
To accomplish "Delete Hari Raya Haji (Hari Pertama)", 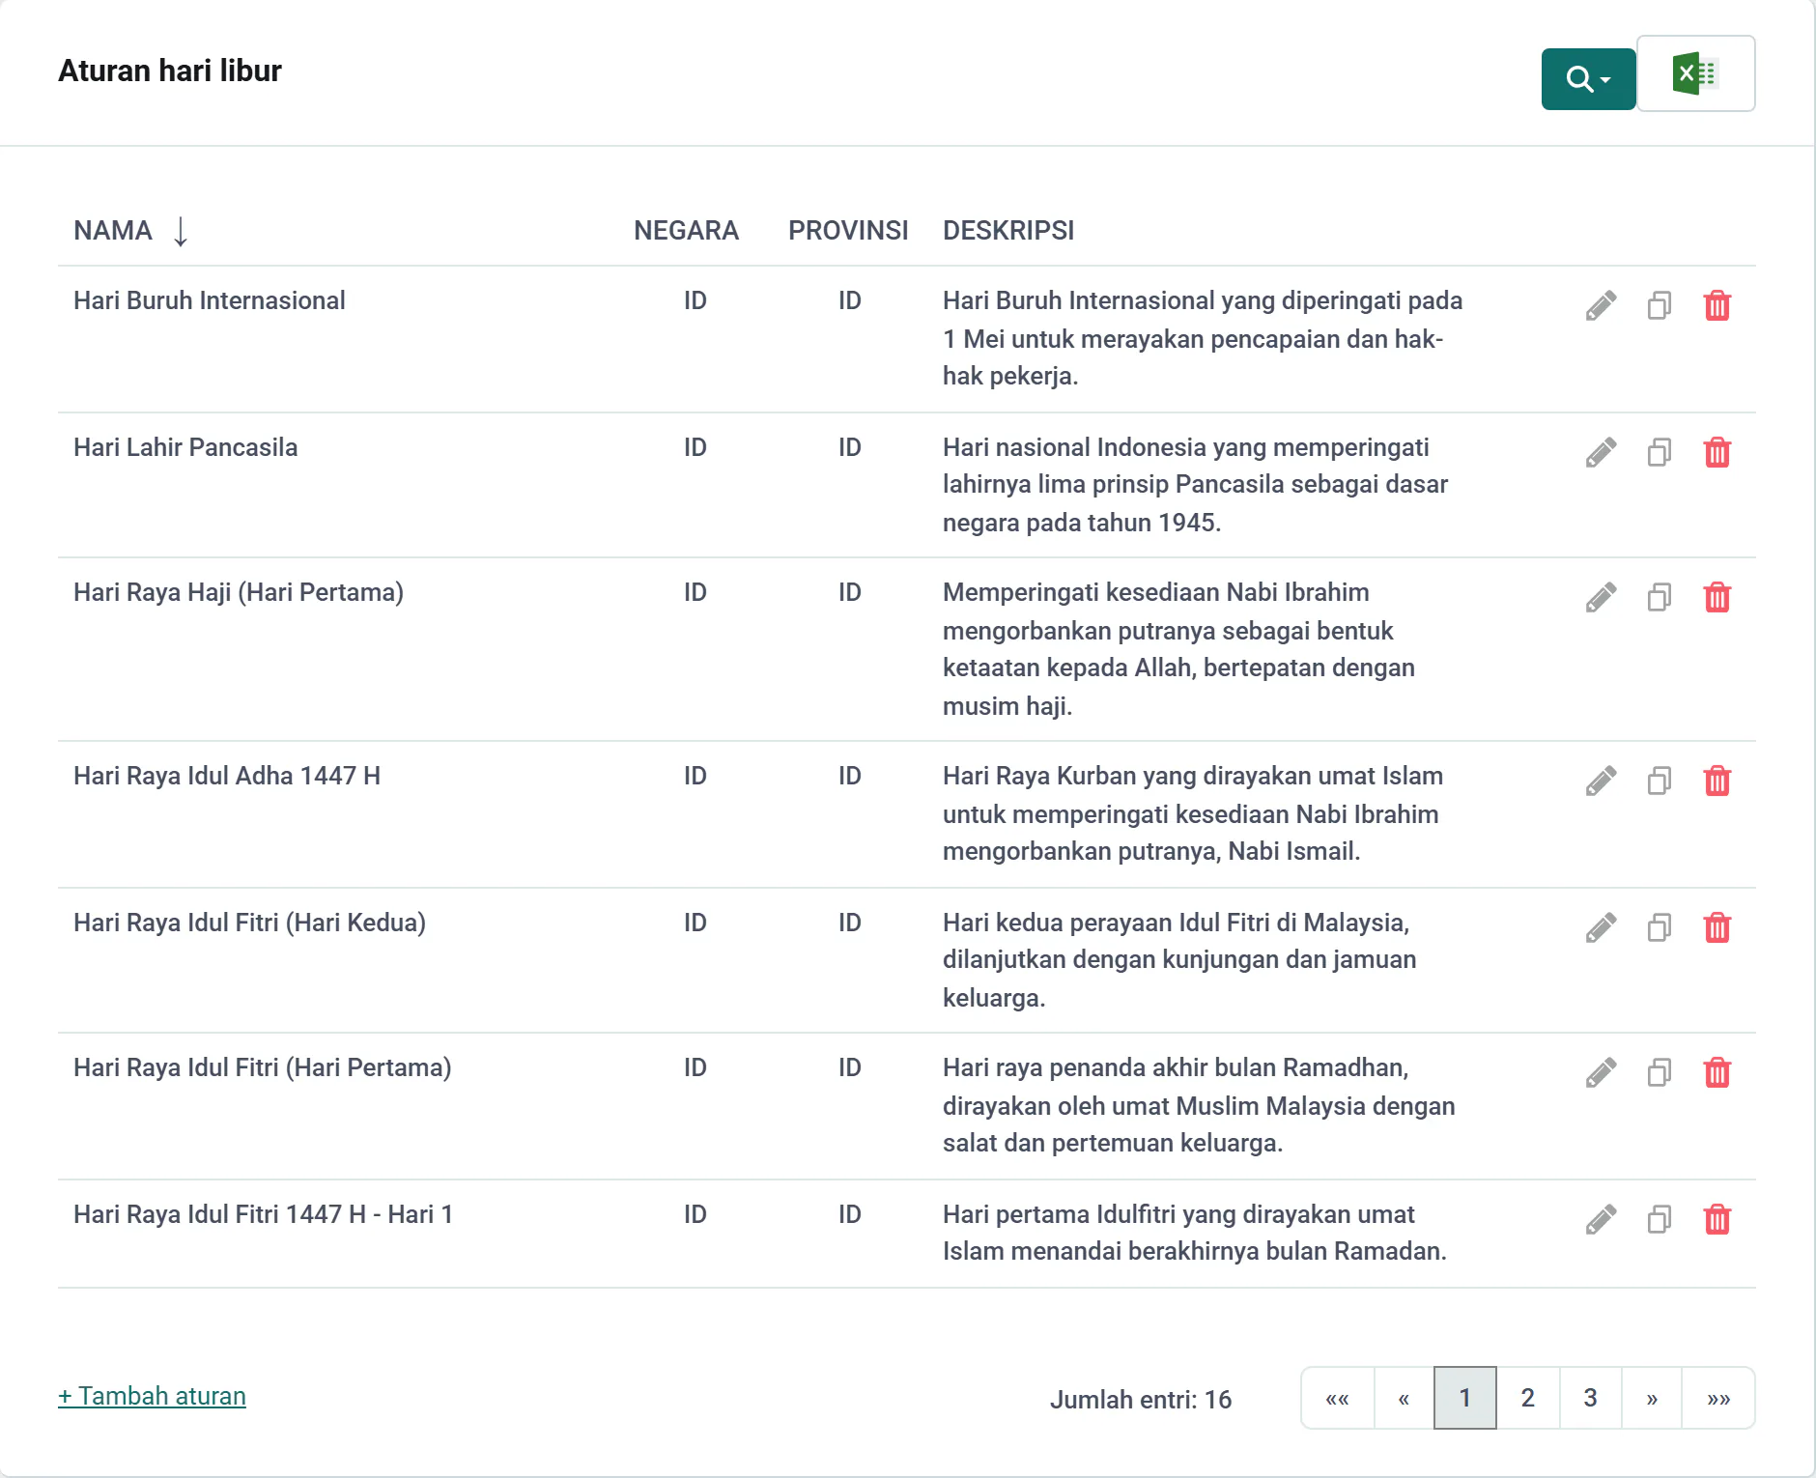I will [1717, 597].
